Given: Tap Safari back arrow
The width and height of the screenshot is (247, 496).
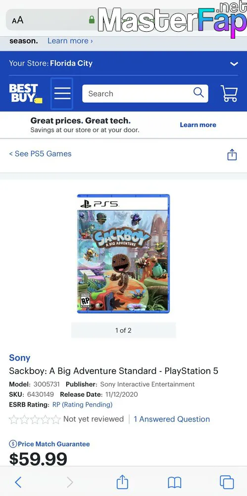Looking at the screenshot, I should [18, 482].
